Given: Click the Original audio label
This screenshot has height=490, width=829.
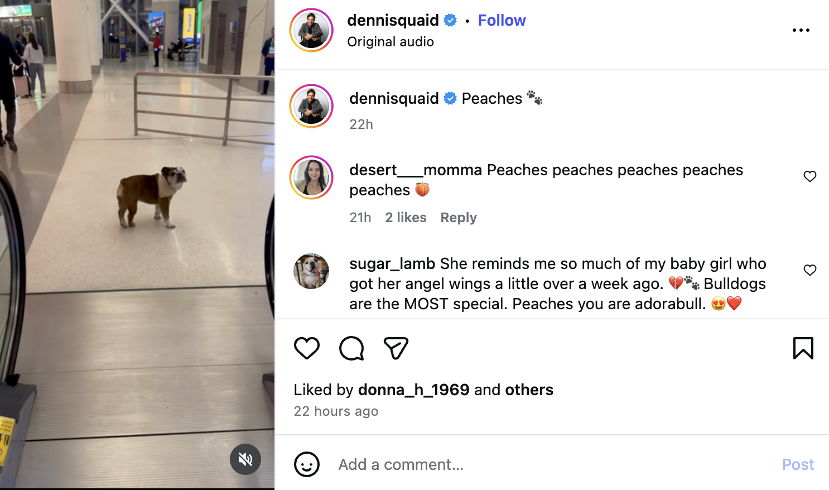Looking at the screenshot, I should tap(391, 41).
